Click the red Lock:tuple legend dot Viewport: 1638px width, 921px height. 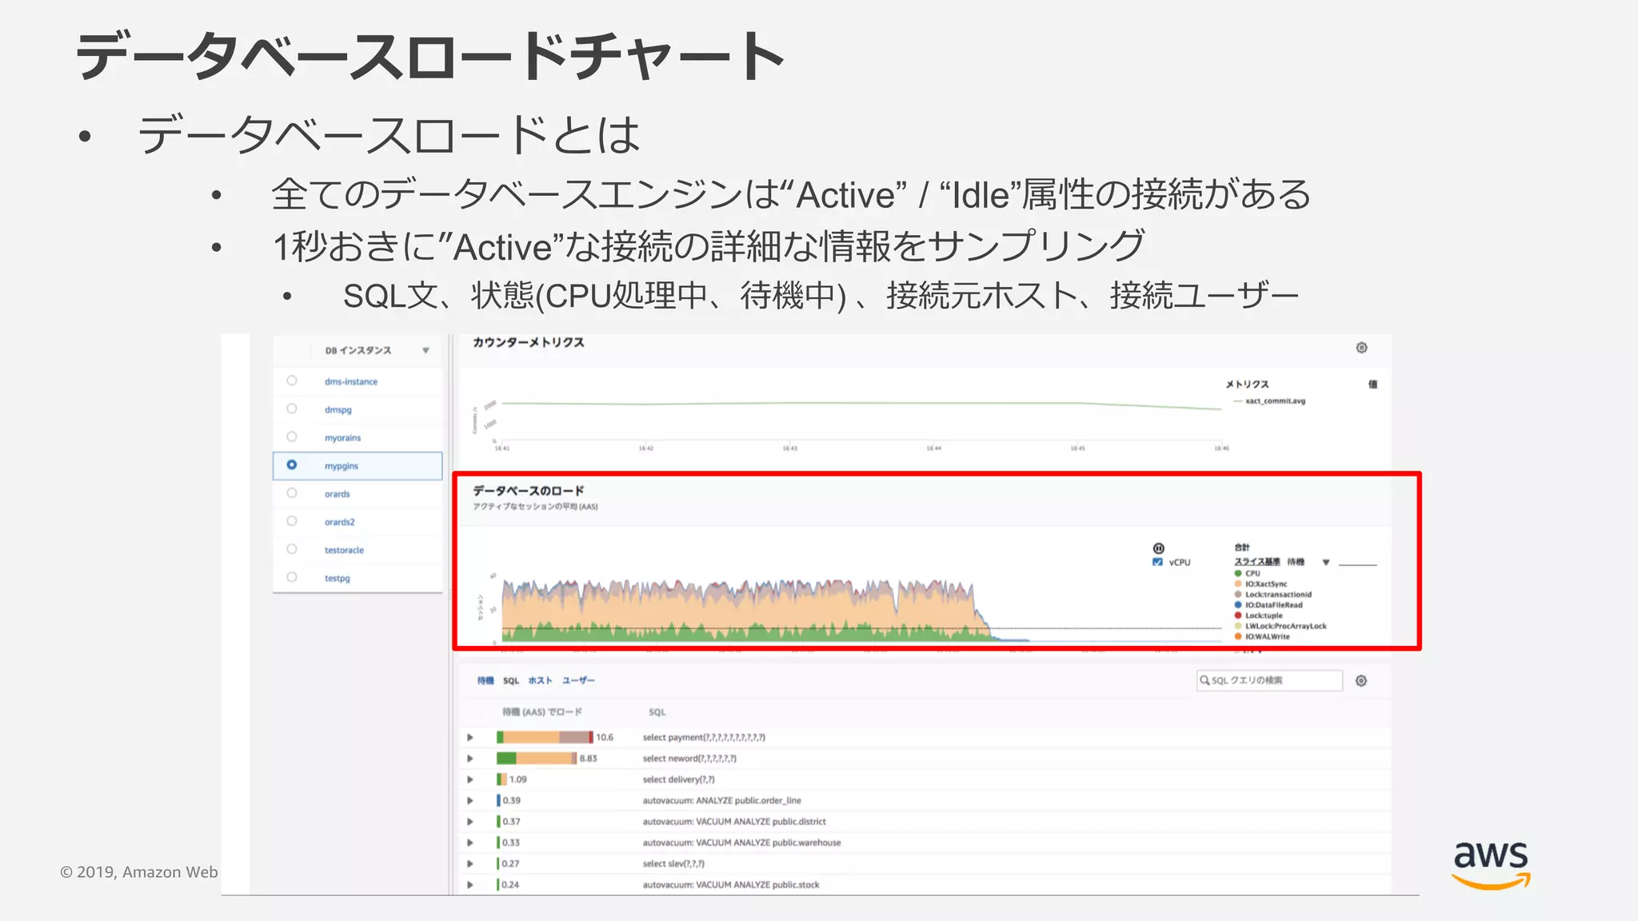(1238, 616)
